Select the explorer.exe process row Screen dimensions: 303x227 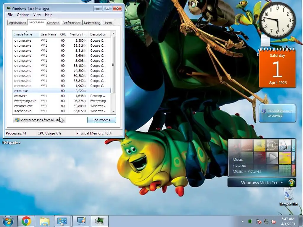[x=62, y=106]
